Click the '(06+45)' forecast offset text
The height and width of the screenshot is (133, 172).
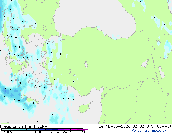(163, 126)
